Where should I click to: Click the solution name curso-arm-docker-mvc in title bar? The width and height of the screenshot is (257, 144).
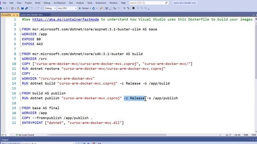pos(185,3)
